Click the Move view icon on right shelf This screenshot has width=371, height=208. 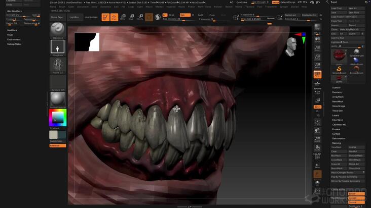(x=317, y=131)
